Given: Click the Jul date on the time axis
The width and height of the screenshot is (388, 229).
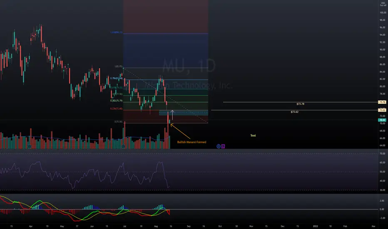Looking at the screenshot, I should click(x=125, y=226).
